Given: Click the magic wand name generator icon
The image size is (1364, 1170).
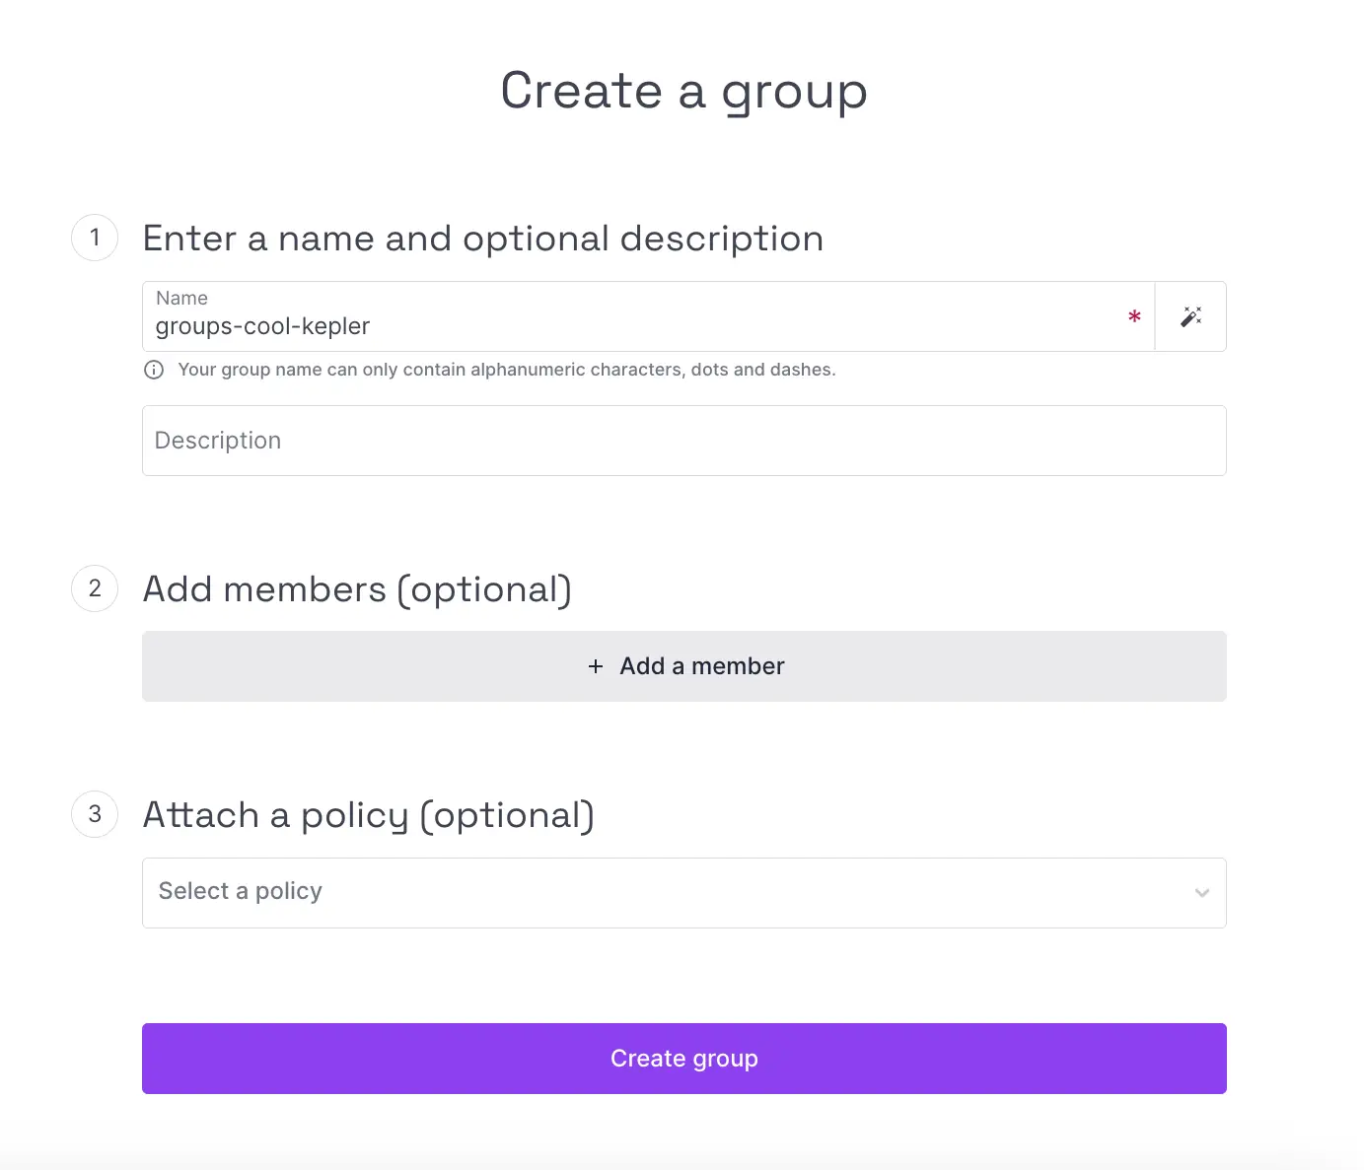Looking at the screenshot, I should click(x=1190, y=316).
